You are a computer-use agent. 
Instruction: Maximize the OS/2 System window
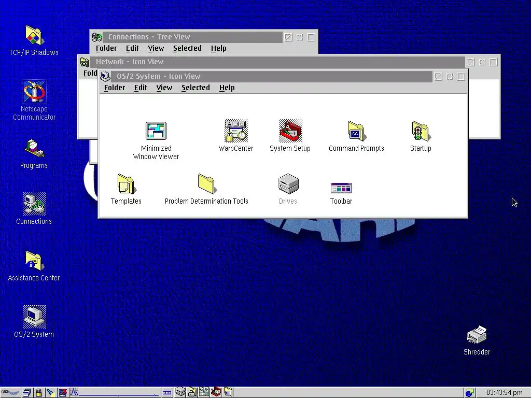click(461, 77)
